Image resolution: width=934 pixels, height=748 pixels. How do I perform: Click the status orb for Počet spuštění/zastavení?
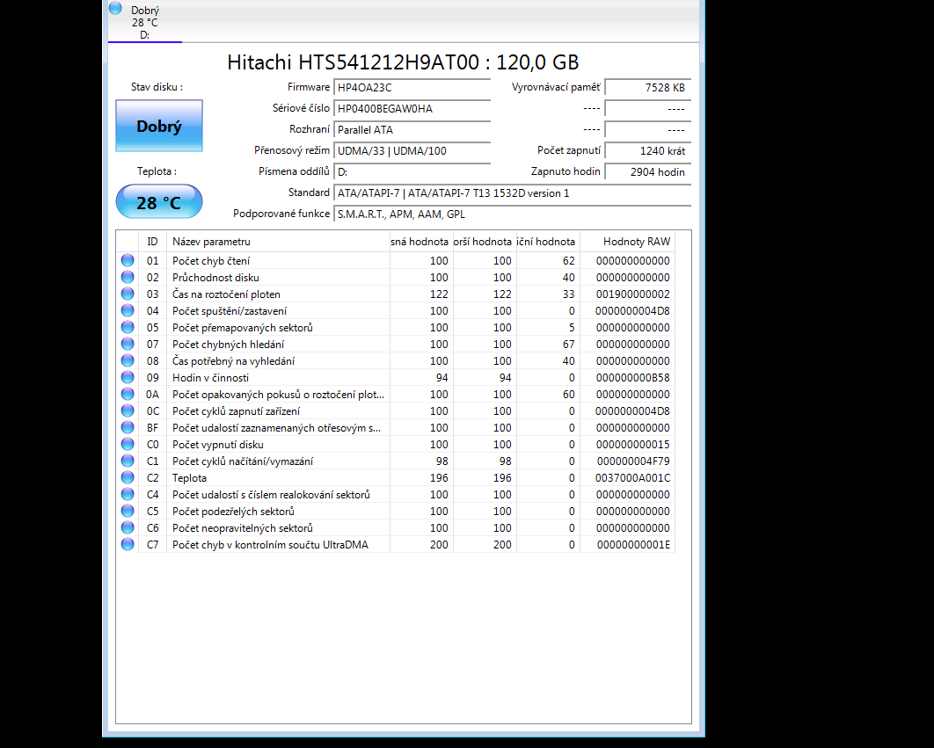[128, 310]
